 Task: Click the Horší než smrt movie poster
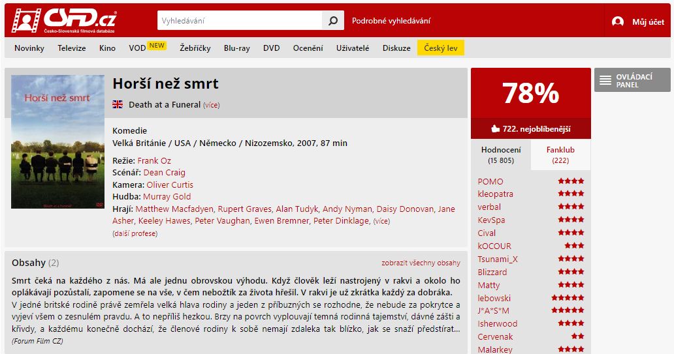click(x=57, y=141)
